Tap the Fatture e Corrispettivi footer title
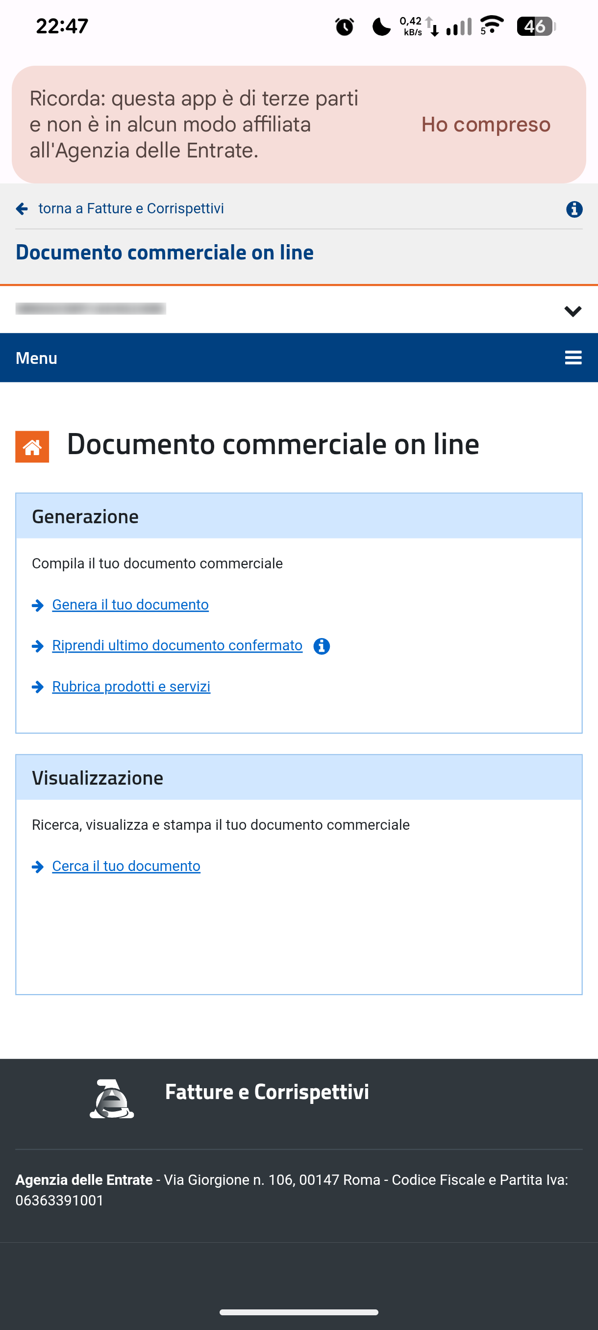Viewport: 598px width, 1330px height. [267, 1092]
